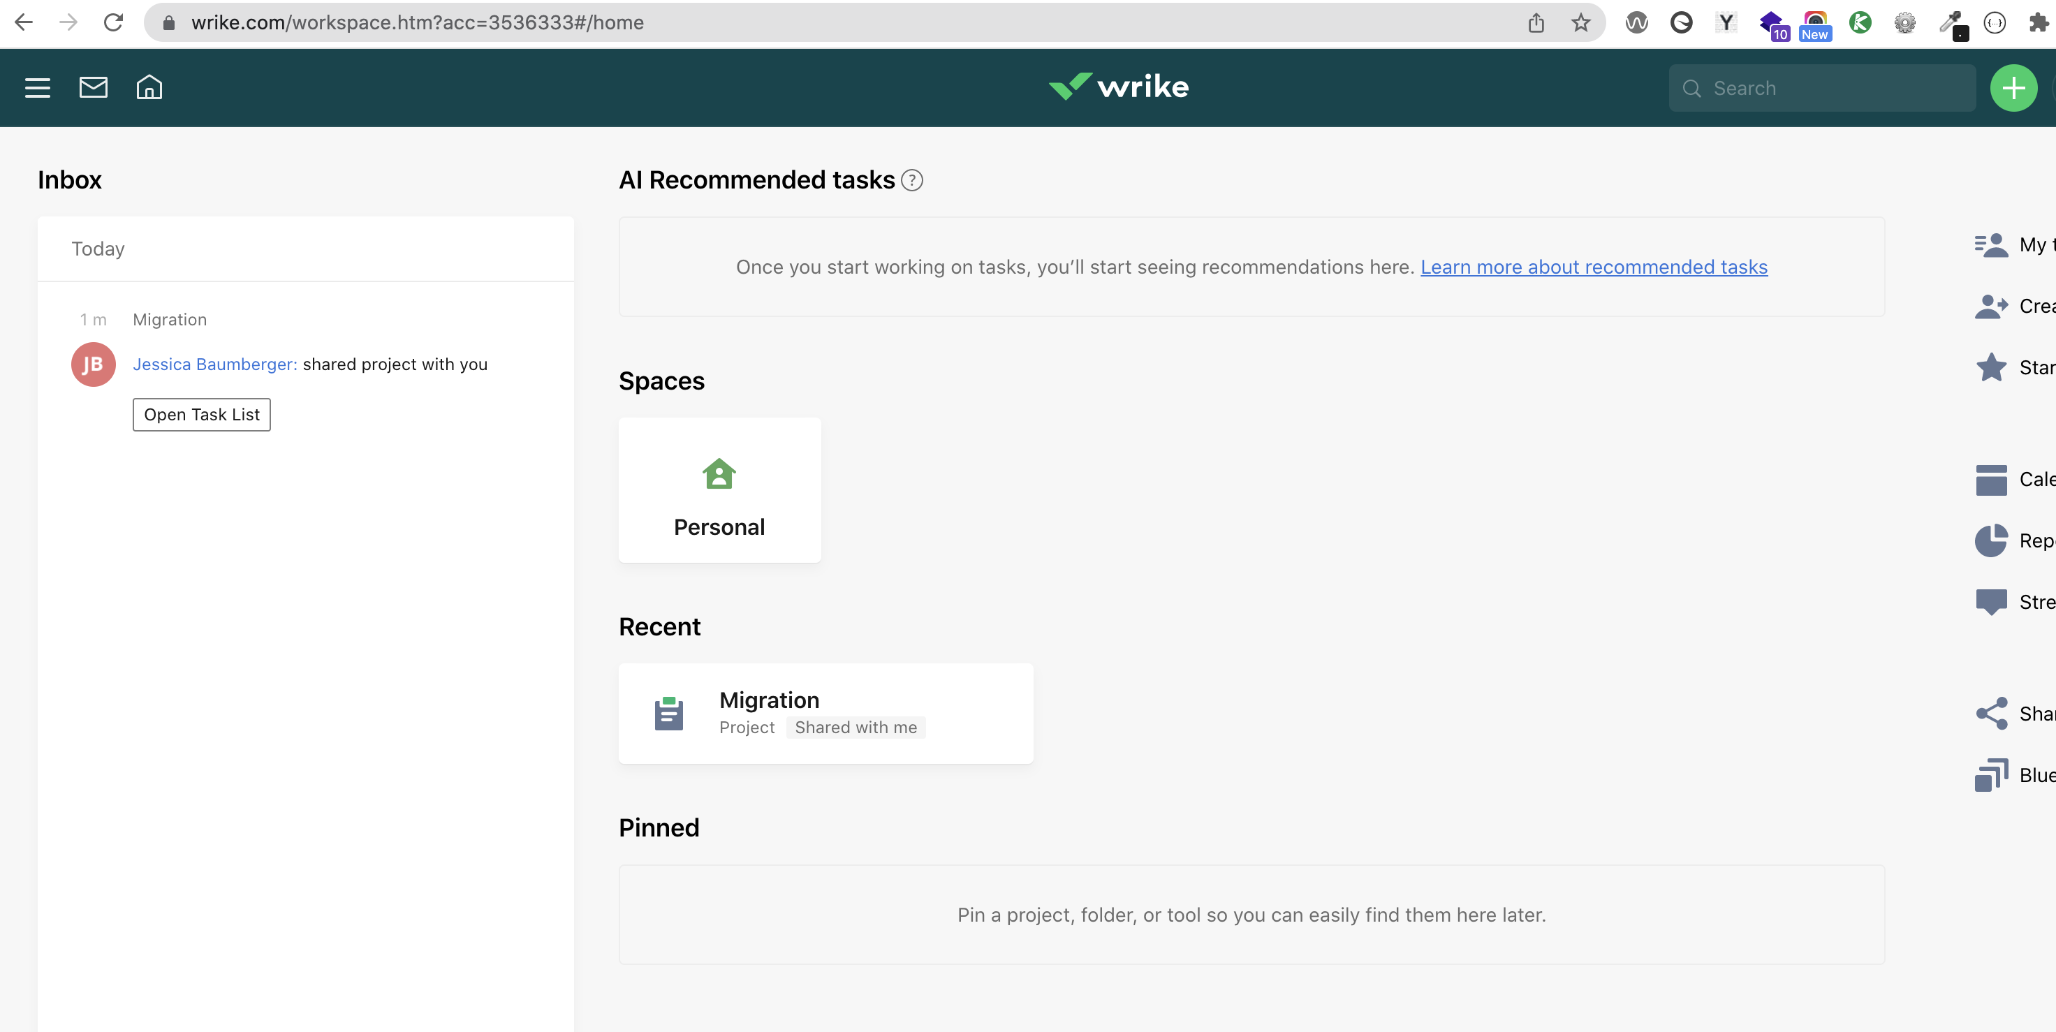Click the Shared with me tag
Viewport: 2056px width, 1032px height.
click(x=856, y=727)
